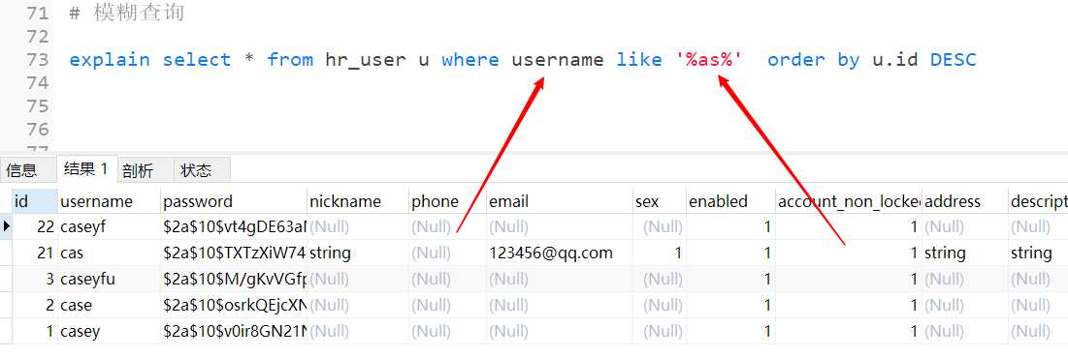The width and height of the screenshot is (1068, 358).
Task: Click the password column header
Action: click(234, 202)
